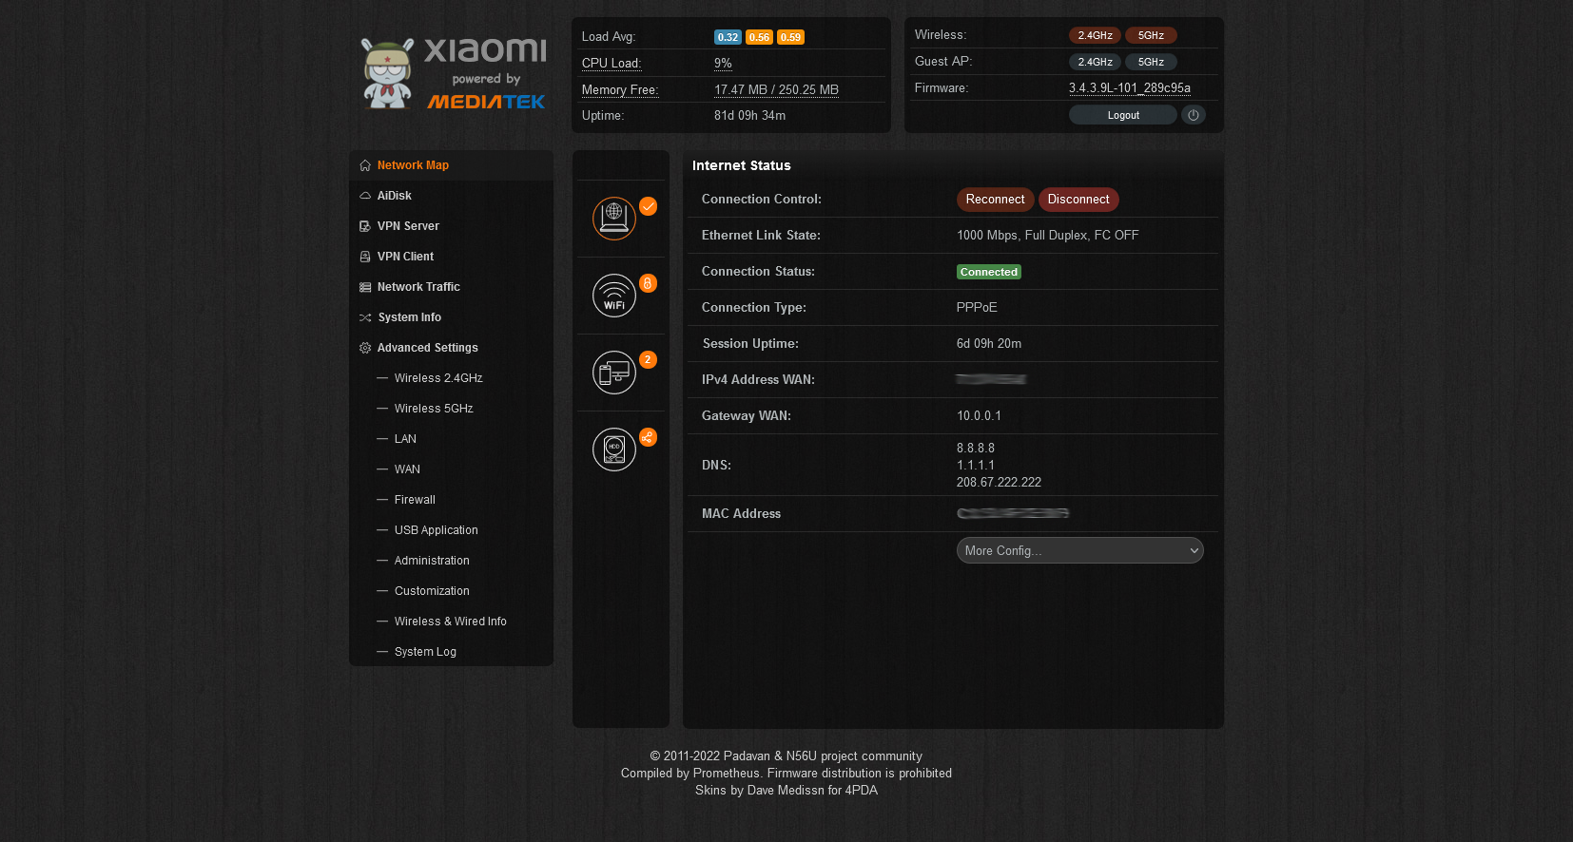Click the orange checkmark badge on Internet icon
This screenshot has width=1573, height=842.
pyautogui.click(x=648, y=206)
